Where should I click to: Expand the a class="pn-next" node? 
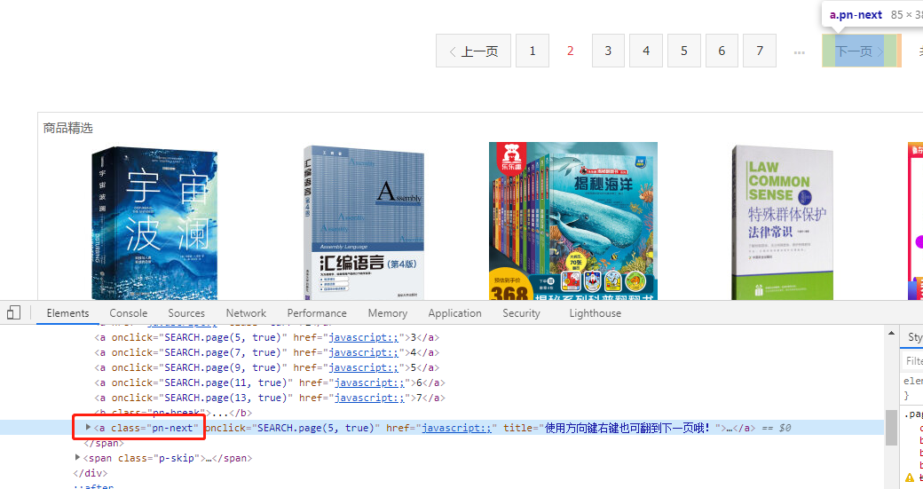pos(88,427)
